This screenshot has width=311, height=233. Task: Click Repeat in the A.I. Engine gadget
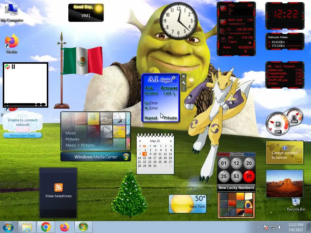tap(151, 118)
